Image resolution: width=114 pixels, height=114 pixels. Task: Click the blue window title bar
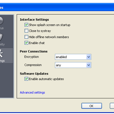click(x=57, y=8)
